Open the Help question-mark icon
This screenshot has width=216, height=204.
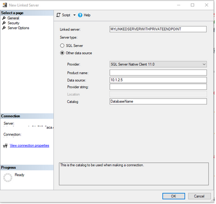pos(80,15)
